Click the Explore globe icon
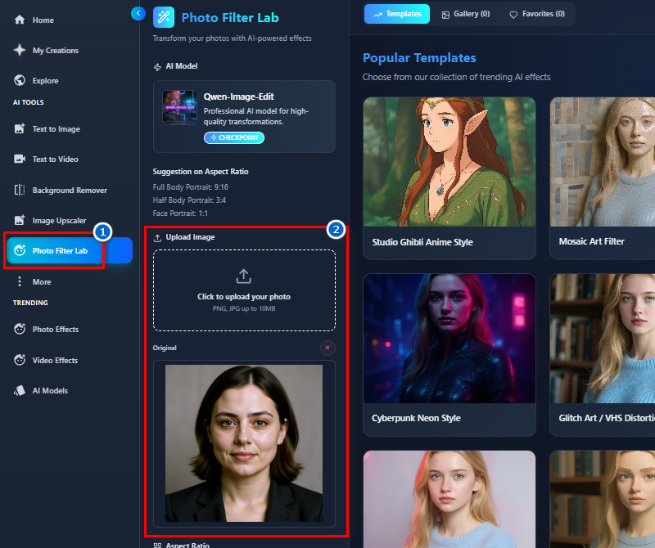Screen dimensions: 655x548 20,81
